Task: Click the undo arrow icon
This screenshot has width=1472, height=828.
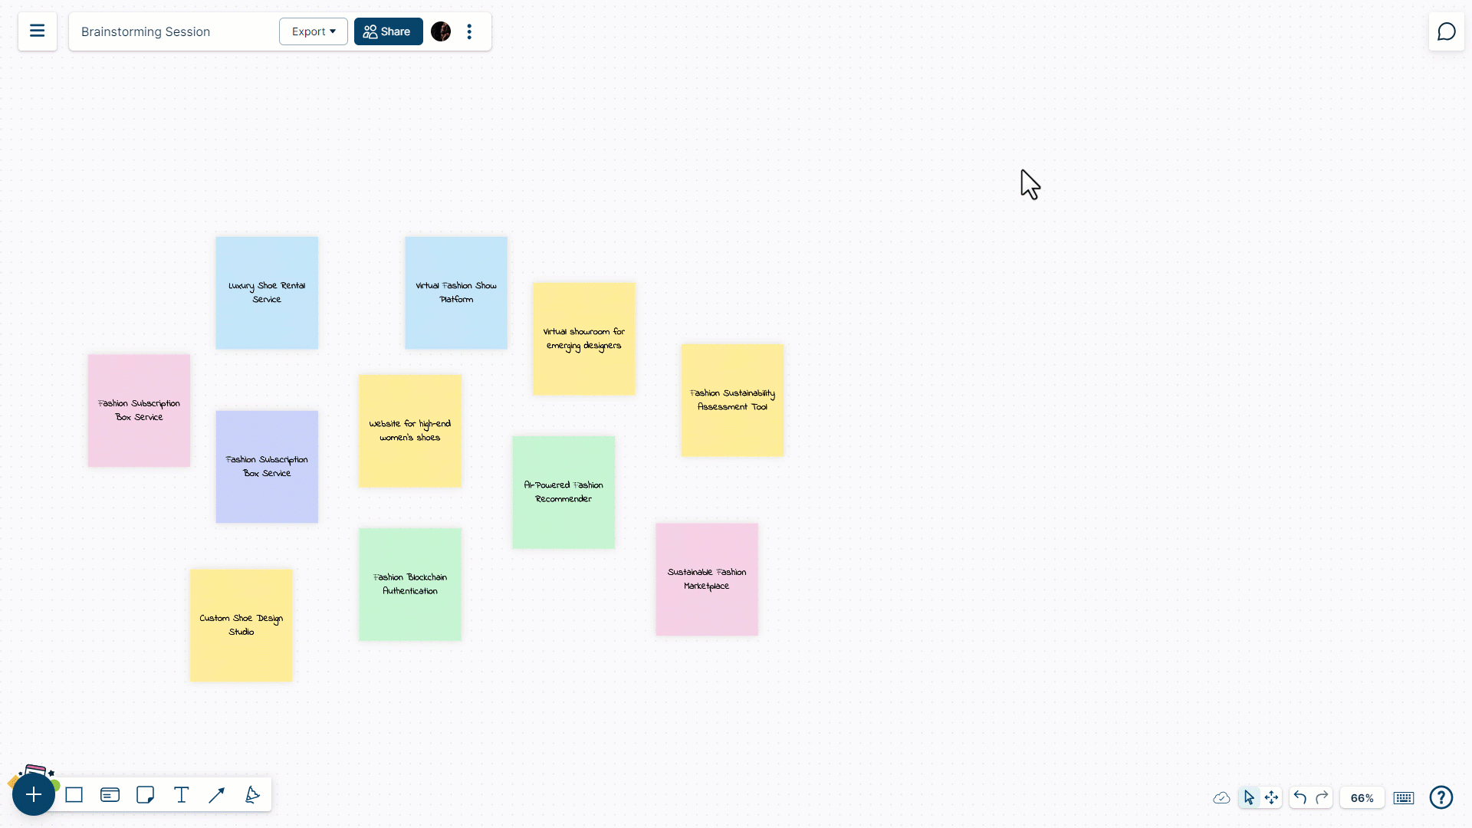Action: point(1300,797)
